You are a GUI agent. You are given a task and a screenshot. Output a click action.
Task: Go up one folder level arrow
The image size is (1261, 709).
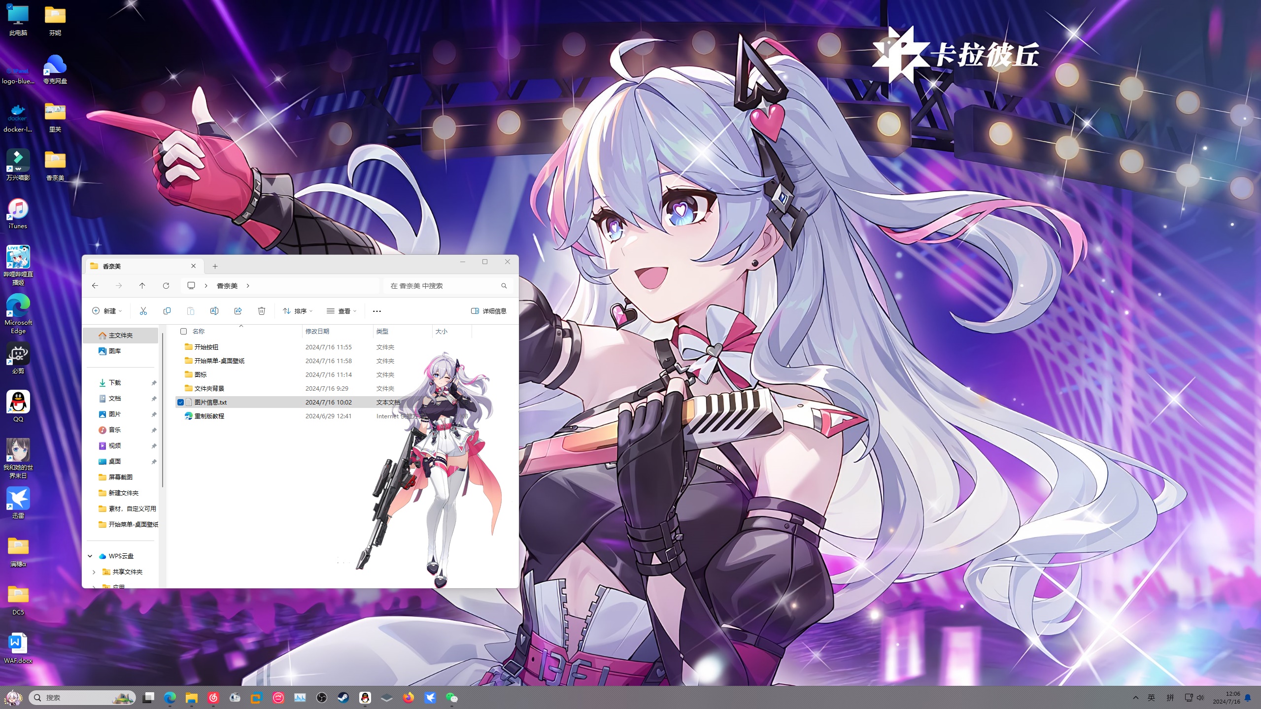[x=142, y=286]
